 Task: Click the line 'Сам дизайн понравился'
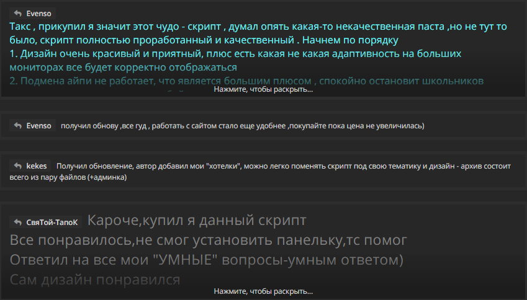tap(95, 280)
